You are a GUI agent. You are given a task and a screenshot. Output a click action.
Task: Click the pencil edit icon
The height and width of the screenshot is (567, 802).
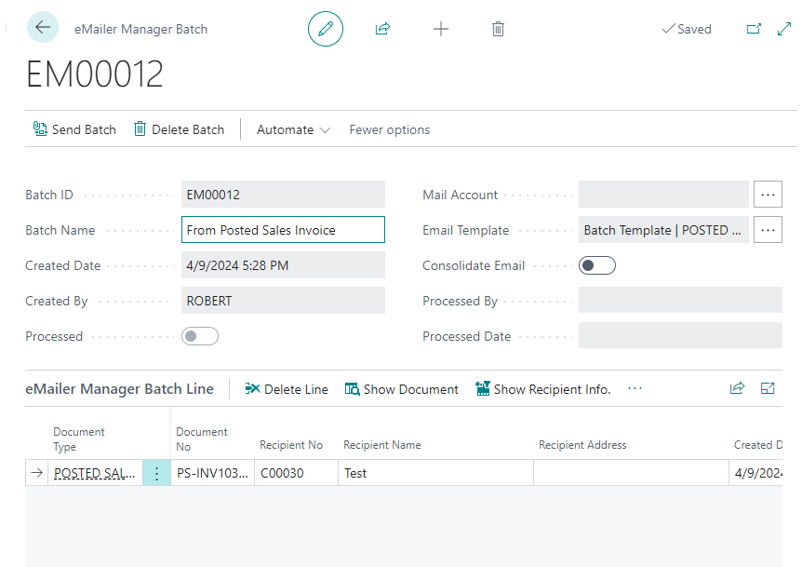click(326, 29)
